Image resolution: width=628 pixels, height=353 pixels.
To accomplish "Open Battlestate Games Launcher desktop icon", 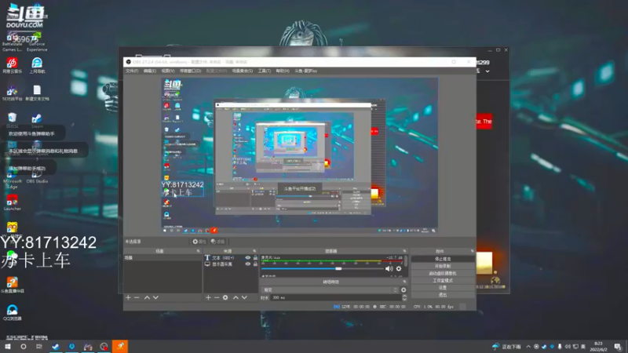I will (x=12, y=42).
